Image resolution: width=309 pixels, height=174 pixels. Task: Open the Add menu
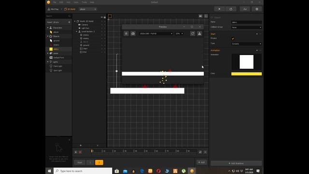click(x=69, y=2)
